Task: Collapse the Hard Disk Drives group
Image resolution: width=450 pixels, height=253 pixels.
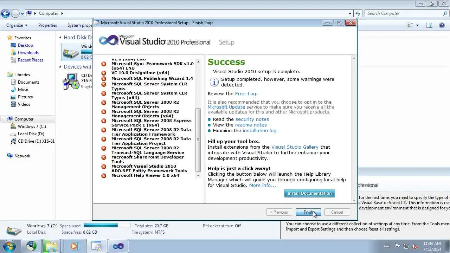Action: (x=60, y=38)
